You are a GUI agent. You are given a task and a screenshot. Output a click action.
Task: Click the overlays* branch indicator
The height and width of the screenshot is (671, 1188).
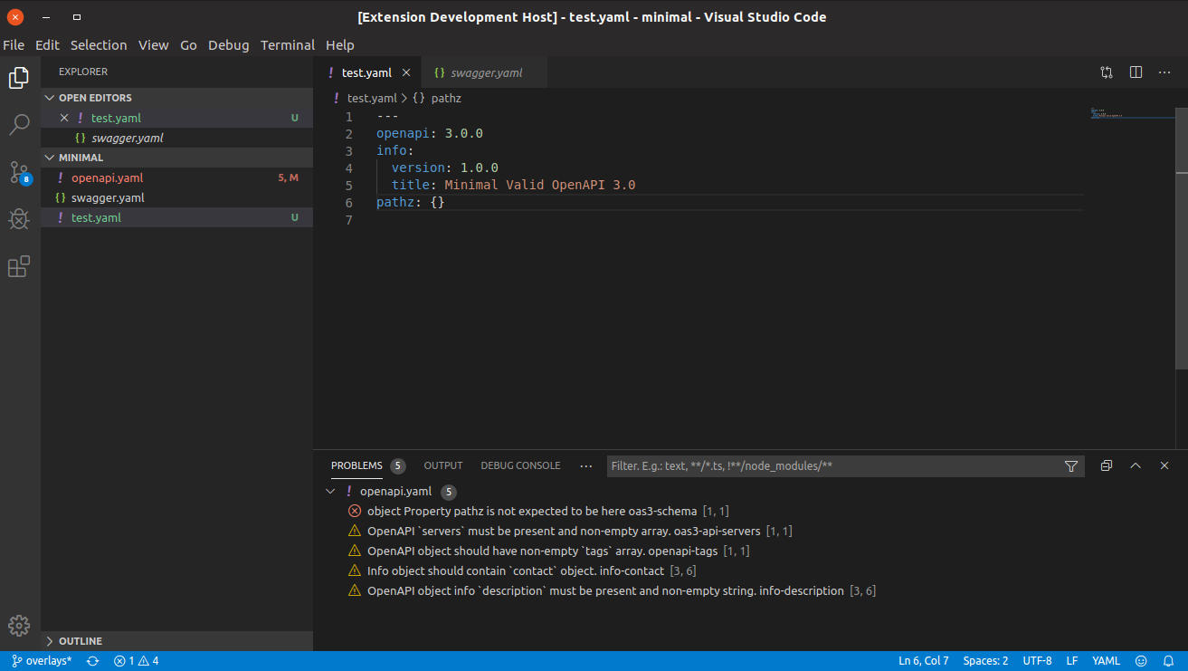pos(42,661)
